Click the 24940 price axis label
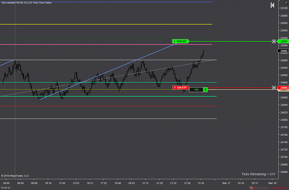 click(x=284, y=68)
